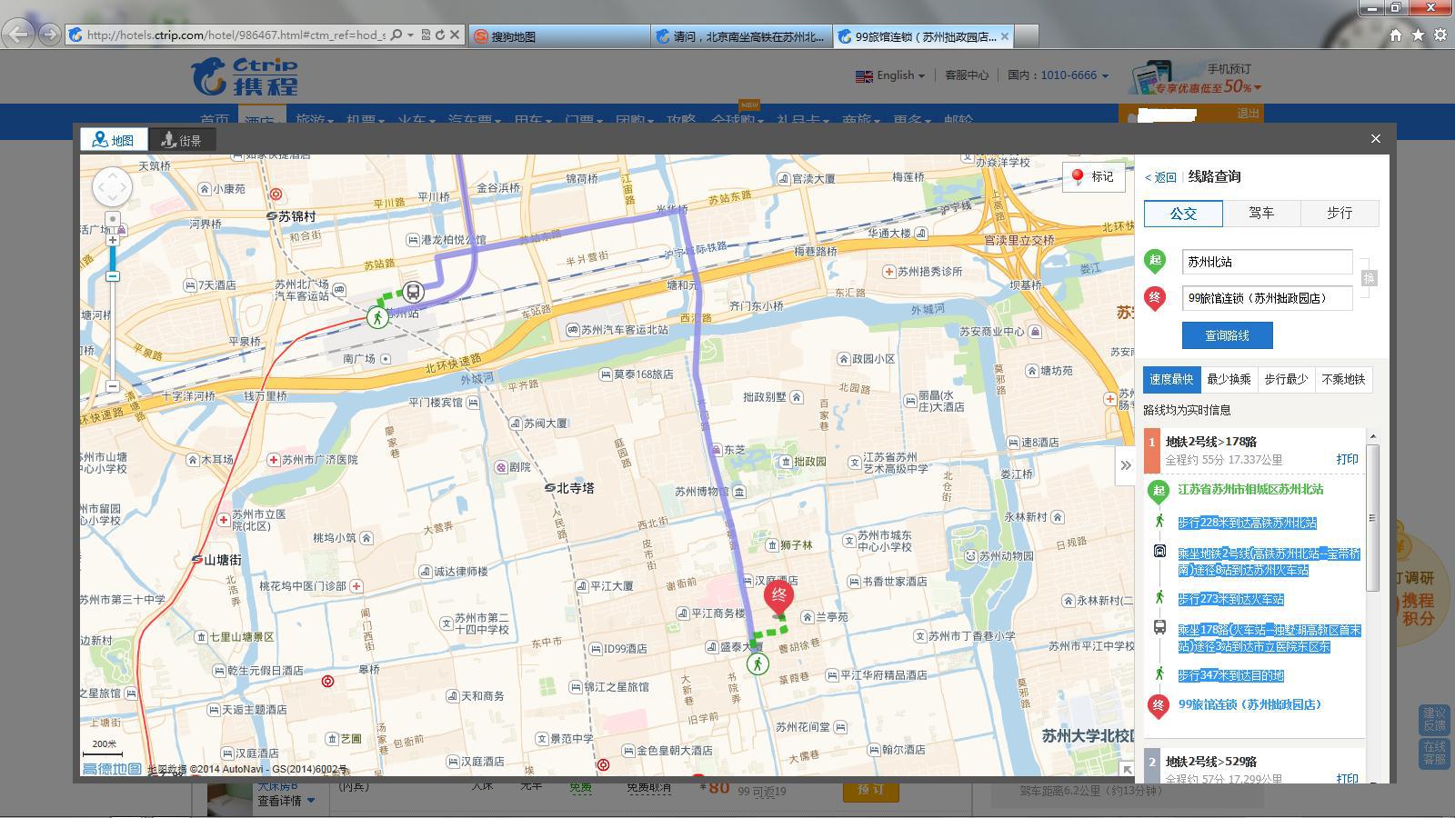Swap start and end with 换 button
Screen dimensions: 1455x818
(x=1369, y=278)
